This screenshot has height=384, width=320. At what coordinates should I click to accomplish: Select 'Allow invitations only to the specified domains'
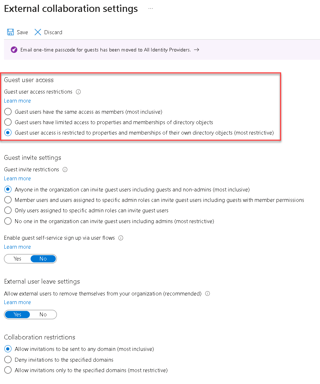8,370
